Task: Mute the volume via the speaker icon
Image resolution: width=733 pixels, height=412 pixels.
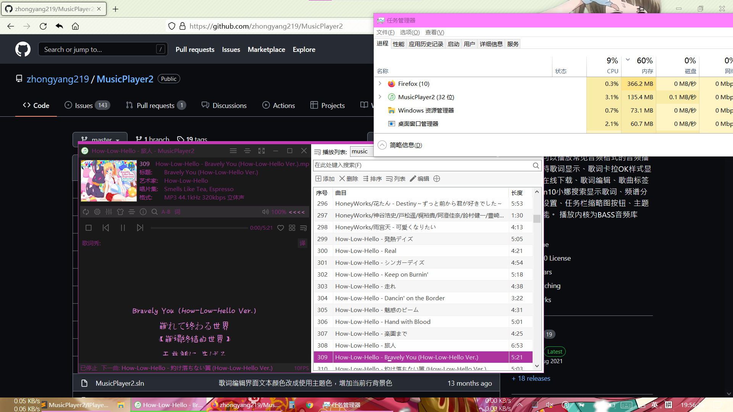Action: [x=265, y=212]
